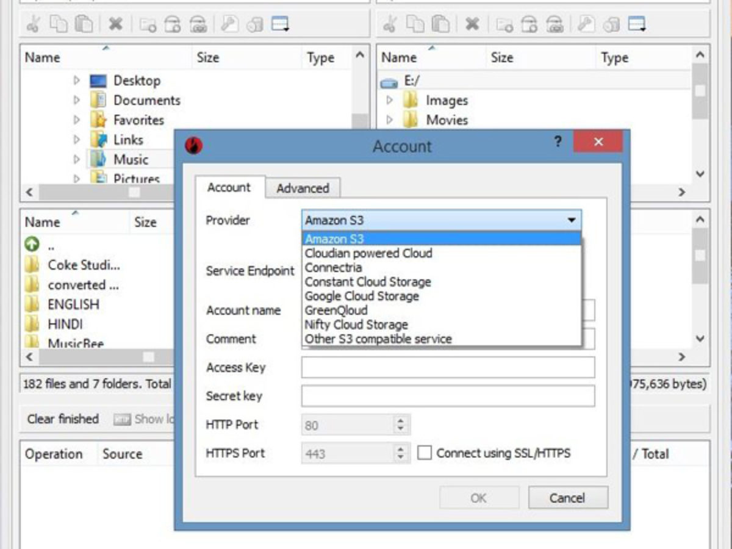Click the HTTPS Port spinner arrows
This screenshot has height=549, width=732.
[x=401, y=453]
